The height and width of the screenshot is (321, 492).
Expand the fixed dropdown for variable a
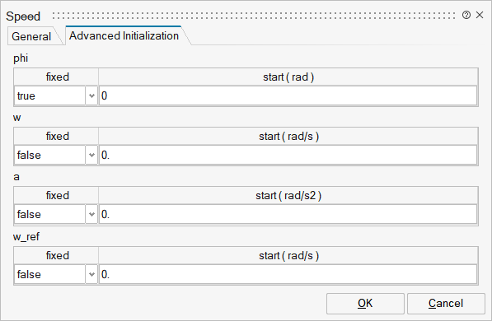click(91, 214)
